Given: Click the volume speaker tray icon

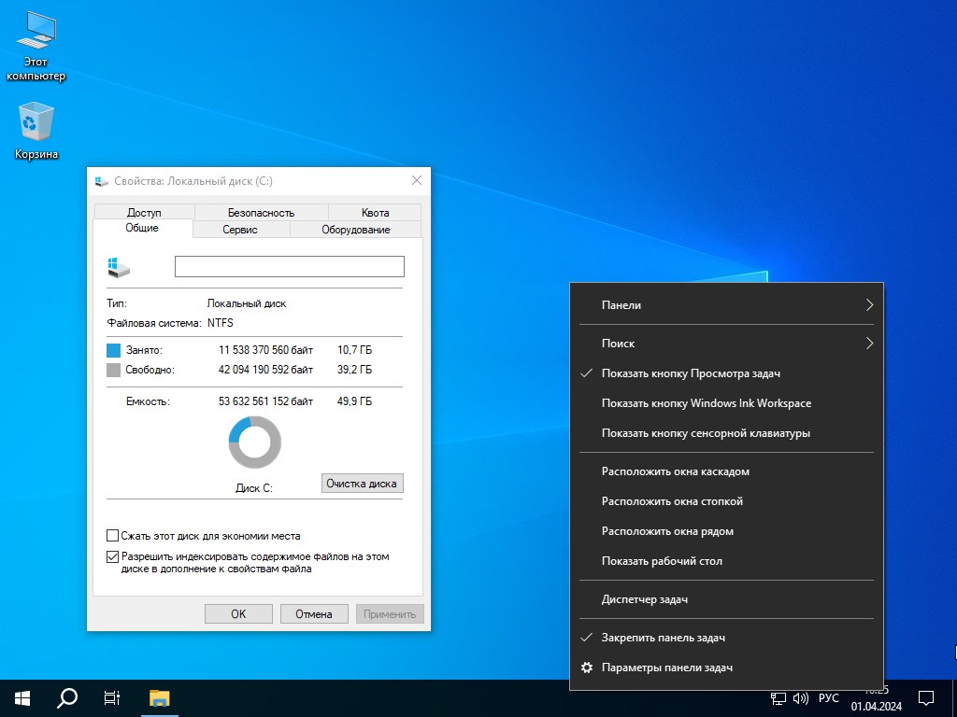Looking at the screenshot, I should point(801,698).
